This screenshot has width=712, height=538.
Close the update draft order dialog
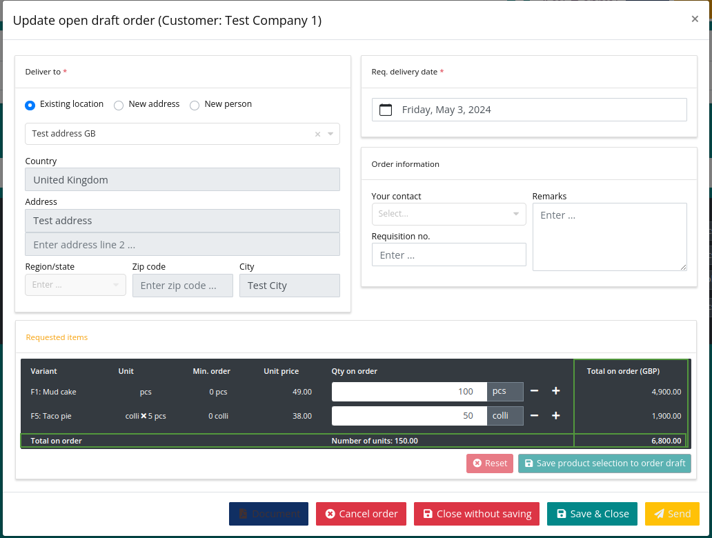pos(695,19)
